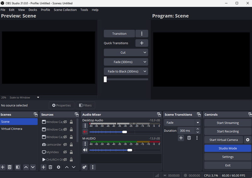Add a new scene with plus icon
Viewport: 252px width, 178px height.
(3, 167)
